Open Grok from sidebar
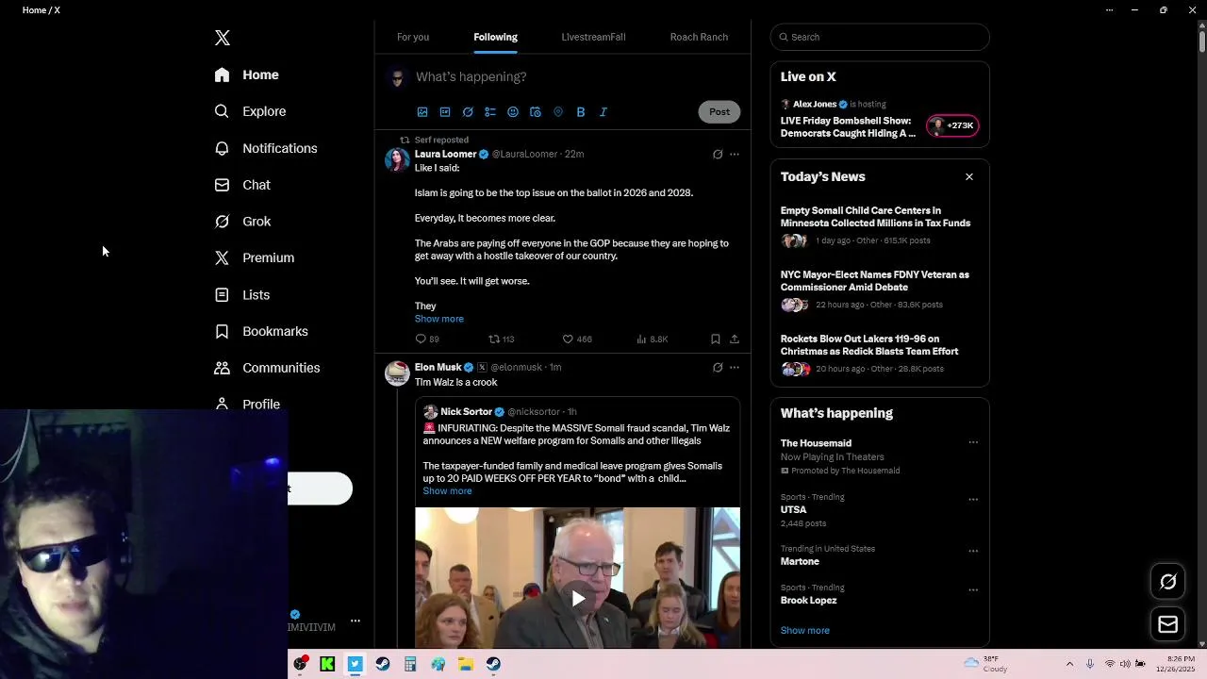 coord(242,222)
